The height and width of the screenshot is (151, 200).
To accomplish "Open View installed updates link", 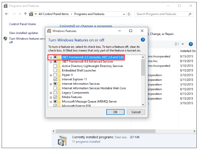I will pos(23,33).
